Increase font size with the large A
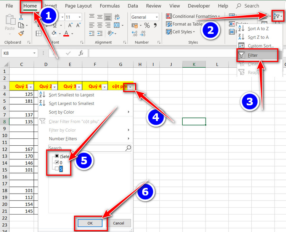 [71, 25]
